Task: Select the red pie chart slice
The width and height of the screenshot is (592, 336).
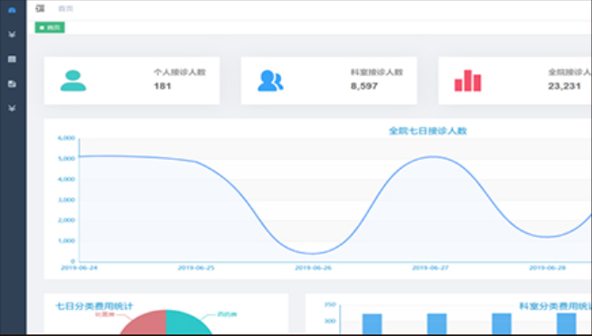Action: coord(143,322)
